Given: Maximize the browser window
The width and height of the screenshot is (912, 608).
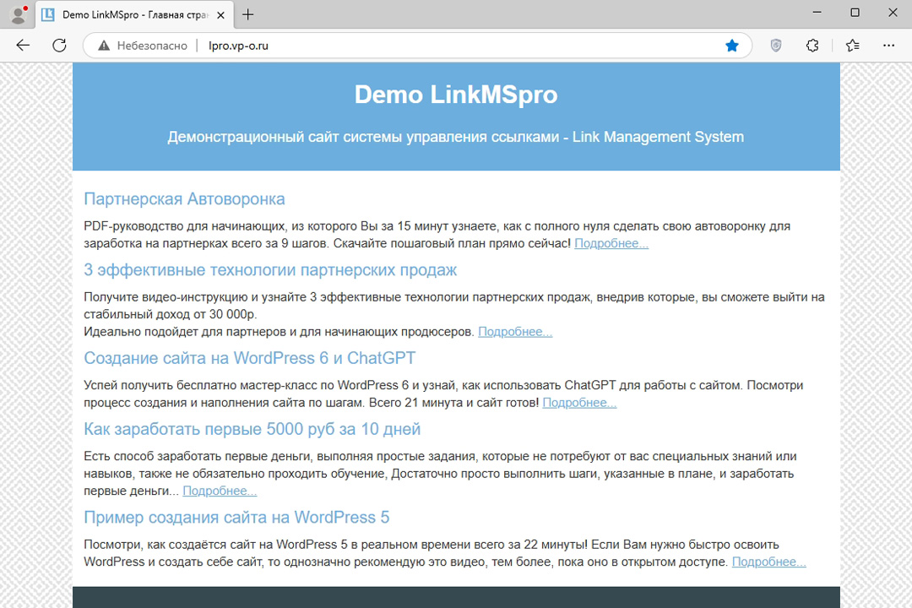Looking at the screenshot, I should point(855,12).
